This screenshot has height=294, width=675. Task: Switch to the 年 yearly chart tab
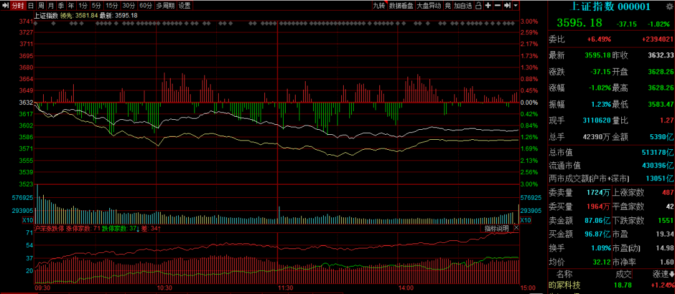pos(71,6)
